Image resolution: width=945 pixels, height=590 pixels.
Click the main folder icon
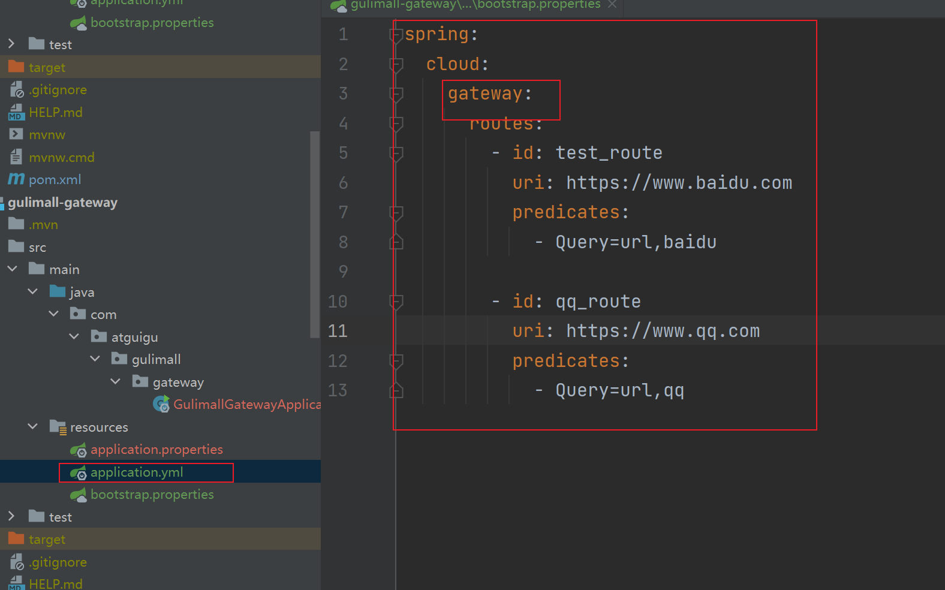pos(37,269)
